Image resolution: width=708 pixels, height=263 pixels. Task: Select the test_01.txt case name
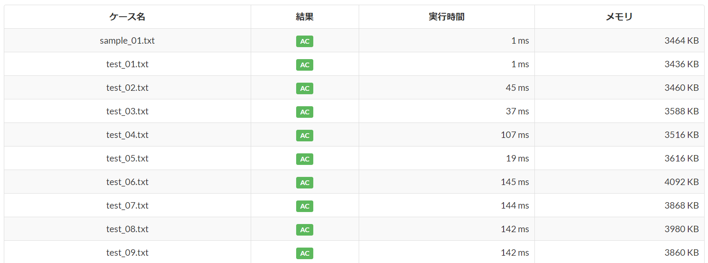(127, 64)
